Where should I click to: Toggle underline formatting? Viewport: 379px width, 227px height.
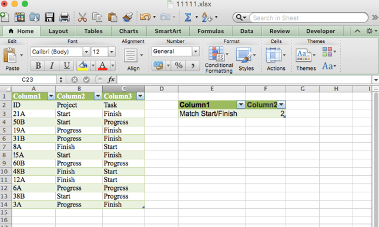coord(66,66)
